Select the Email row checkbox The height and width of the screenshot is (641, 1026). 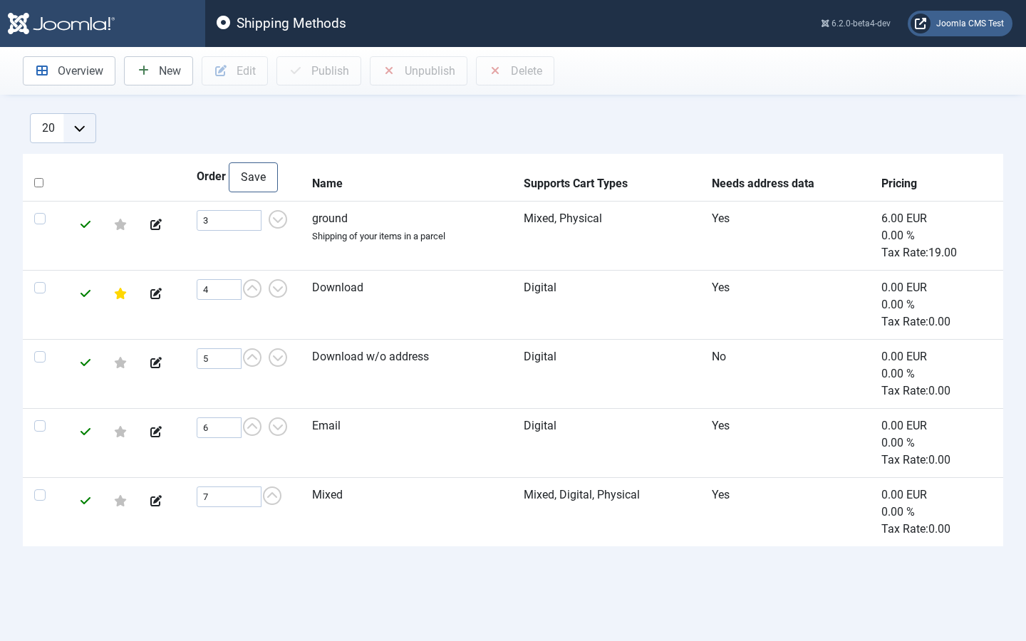pyautogui.click(x=40, y=426)
